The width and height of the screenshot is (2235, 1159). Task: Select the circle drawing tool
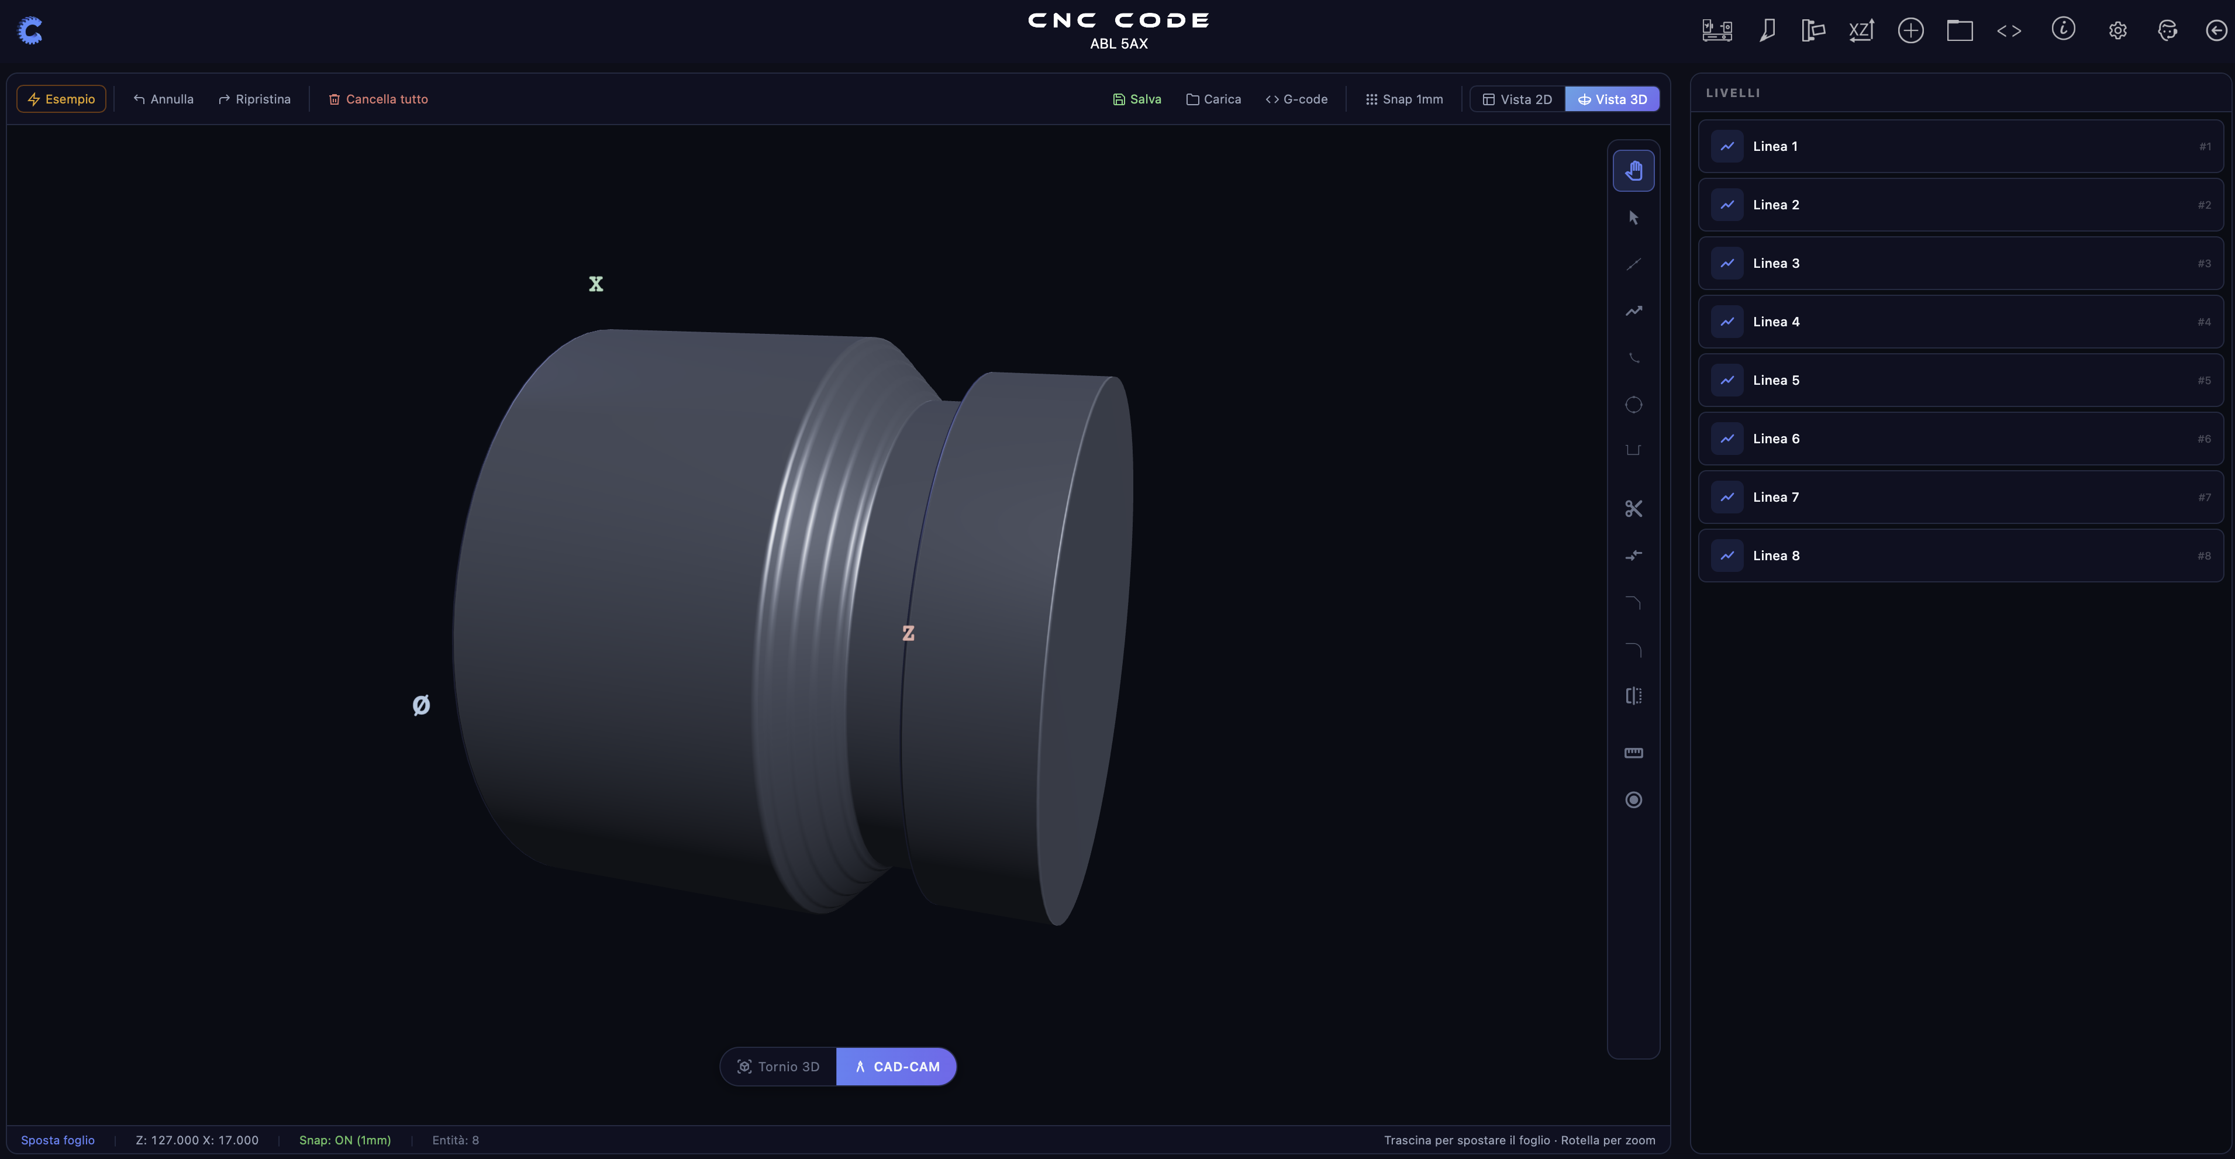1633,404
